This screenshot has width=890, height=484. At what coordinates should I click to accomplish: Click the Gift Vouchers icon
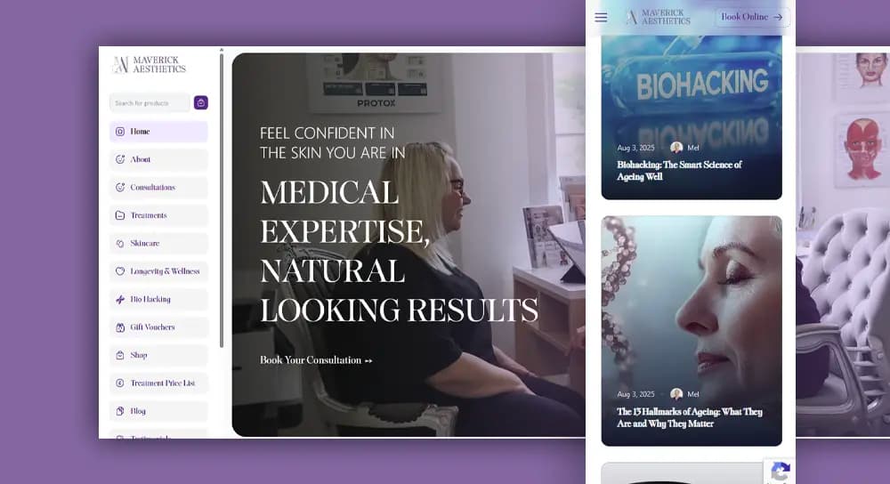(x=120, y=327)
